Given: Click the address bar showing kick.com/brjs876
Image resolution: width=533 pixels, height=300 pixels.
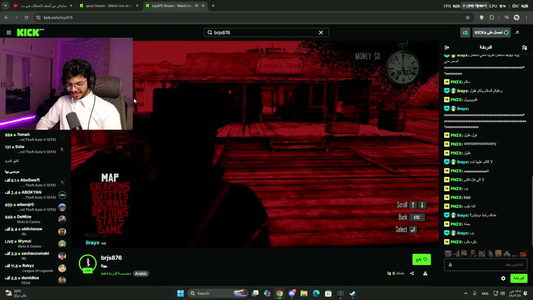Looking at the screenshot, I should [253, 17].
